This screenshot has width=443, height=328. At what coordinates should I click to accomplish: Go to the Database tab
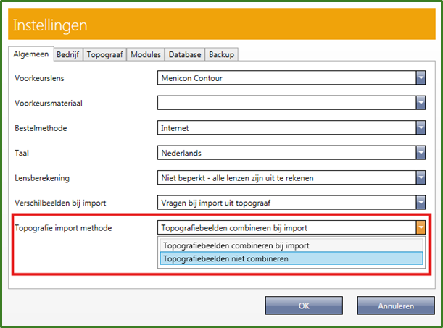coord(185,54)
